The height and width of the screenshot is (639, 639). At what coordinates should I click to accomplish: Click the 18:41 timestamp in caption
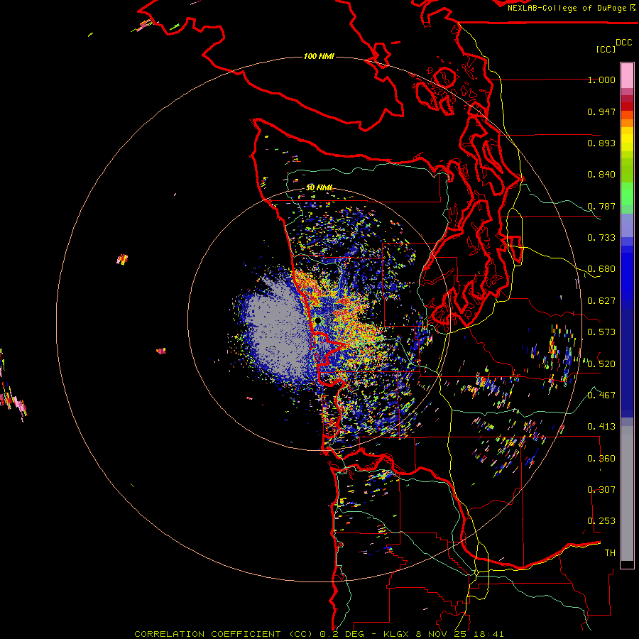(491, 634)
